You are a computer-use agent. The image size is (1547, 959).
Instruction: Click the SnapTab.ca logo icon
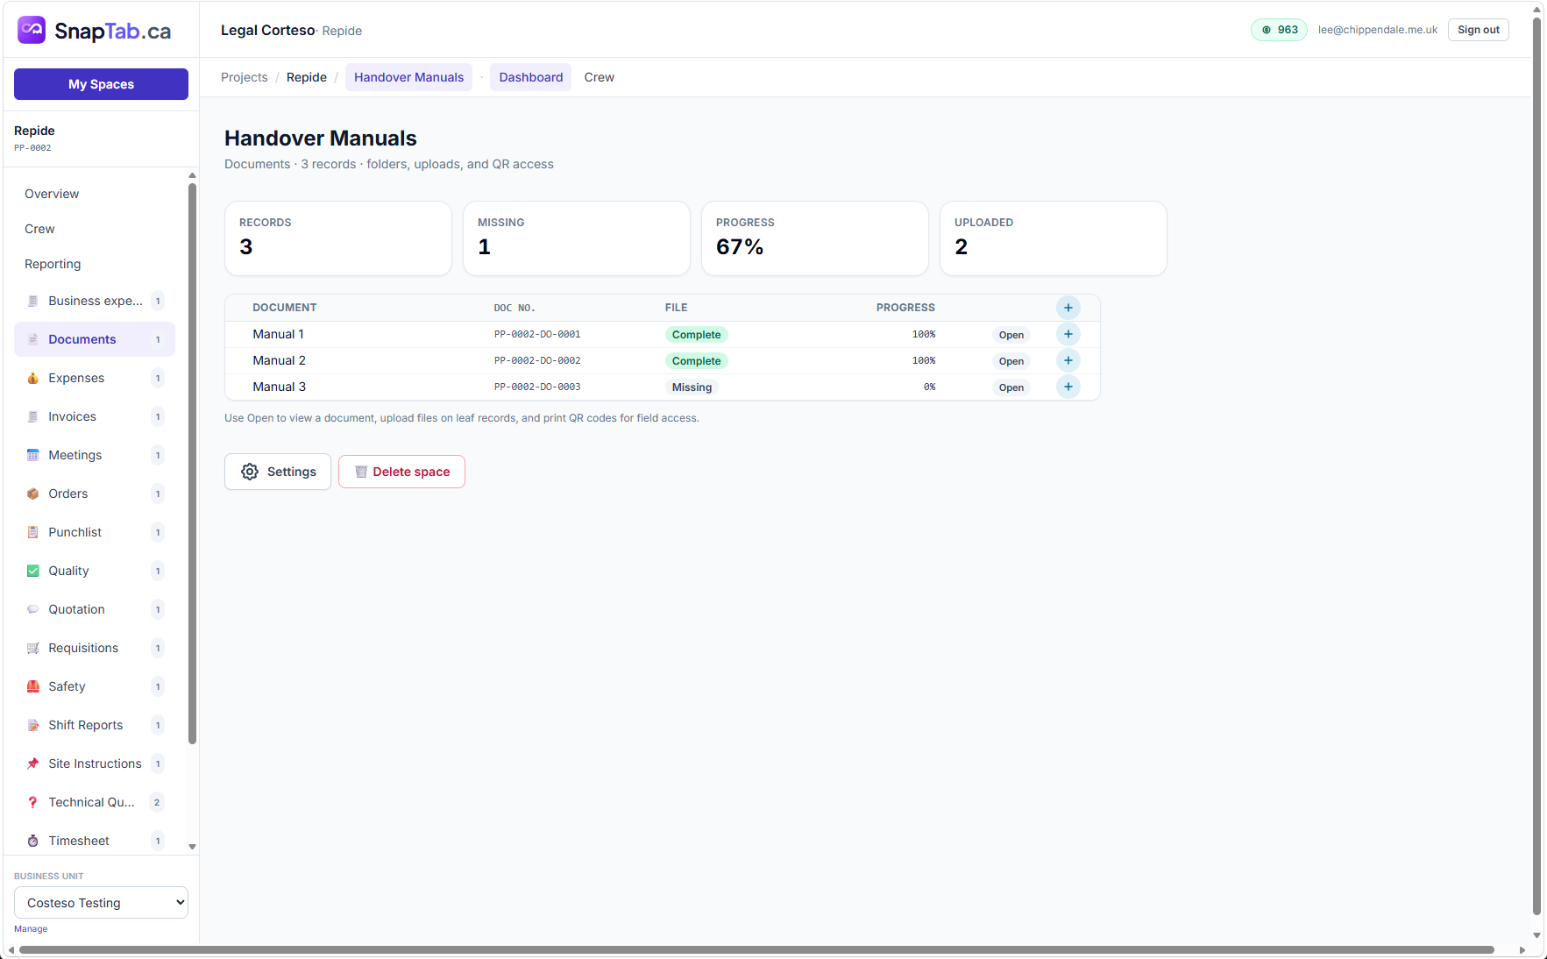click(32, 30)
